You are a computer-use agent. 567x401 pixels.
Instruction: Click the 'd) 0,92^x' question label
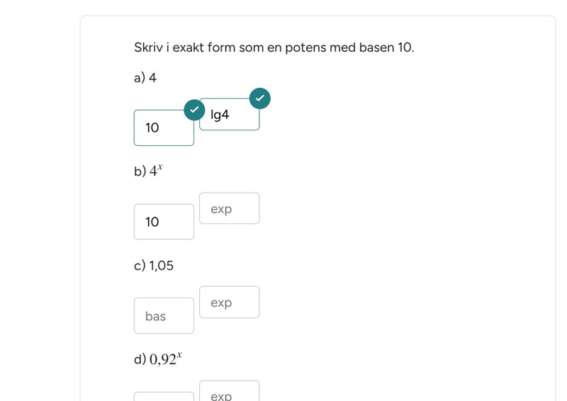click(158, 359)
